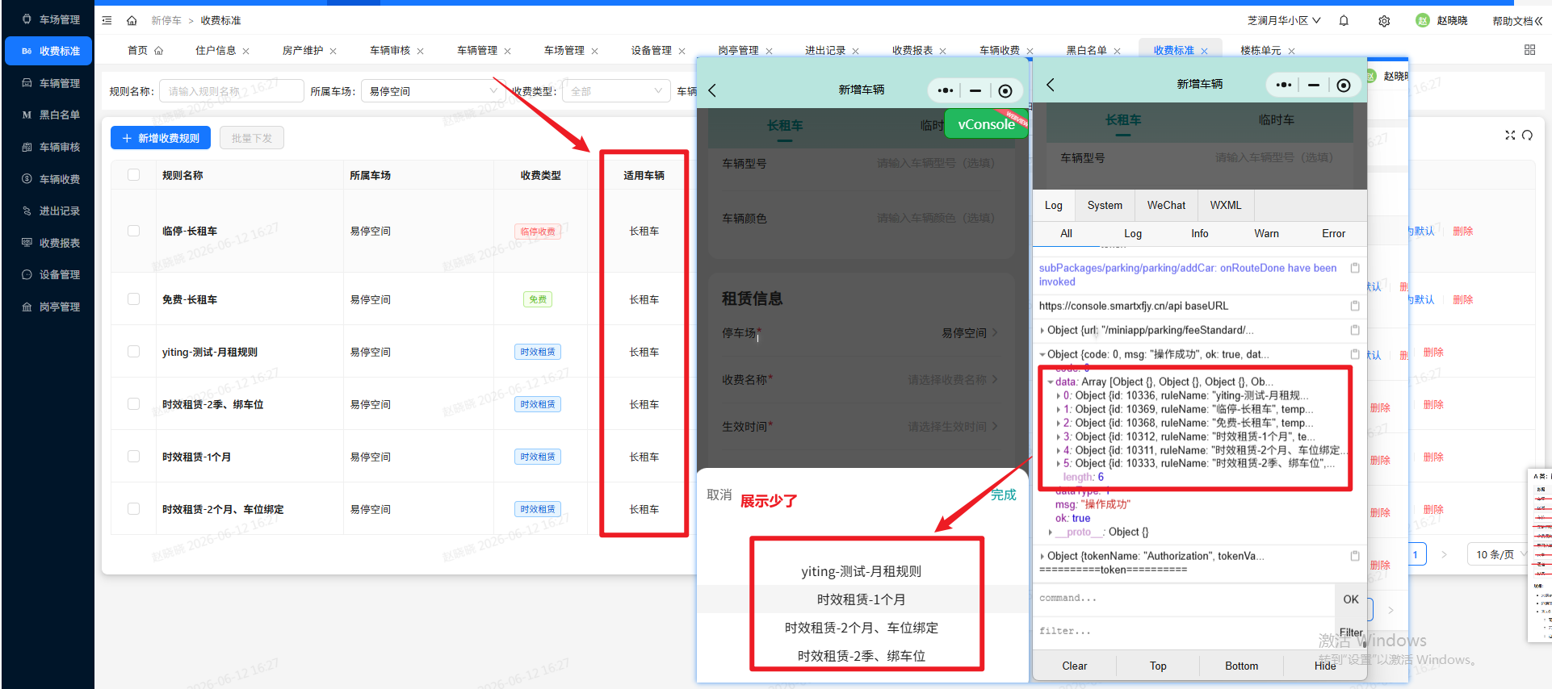Open 进出记录 sidebar item
The height and width of the screenshot is (689, 1552).
pyautogui.click(x=50, y=211)
